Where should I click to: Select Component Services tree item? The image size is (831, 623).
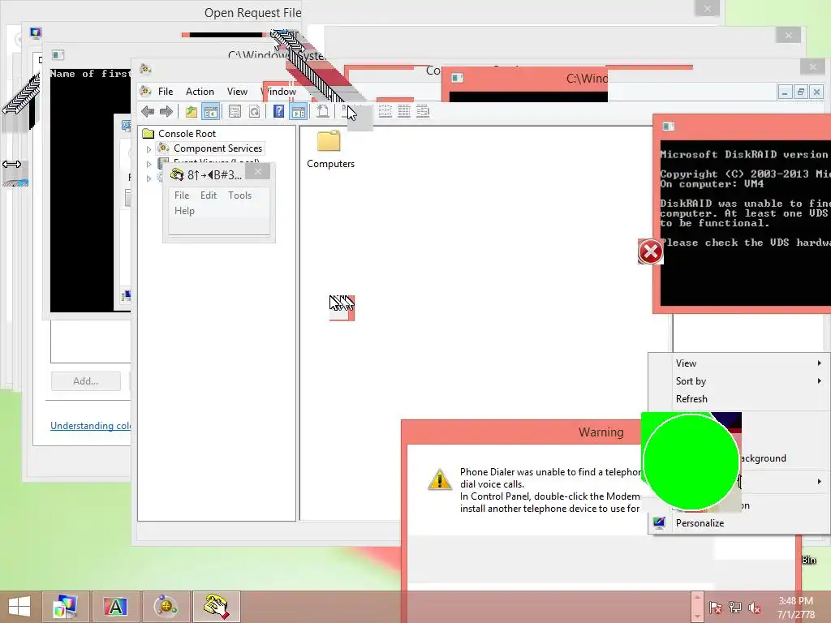[217, 148]
